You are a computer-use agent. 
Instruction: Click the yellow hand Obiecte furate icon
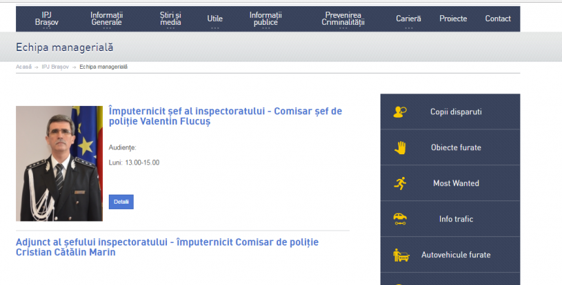(401, 147)
